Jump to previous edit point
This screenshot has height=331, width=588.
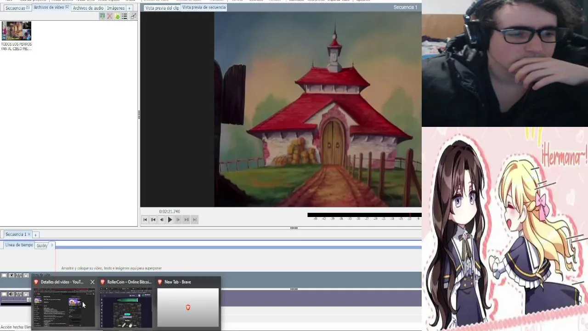click(153, 220)
